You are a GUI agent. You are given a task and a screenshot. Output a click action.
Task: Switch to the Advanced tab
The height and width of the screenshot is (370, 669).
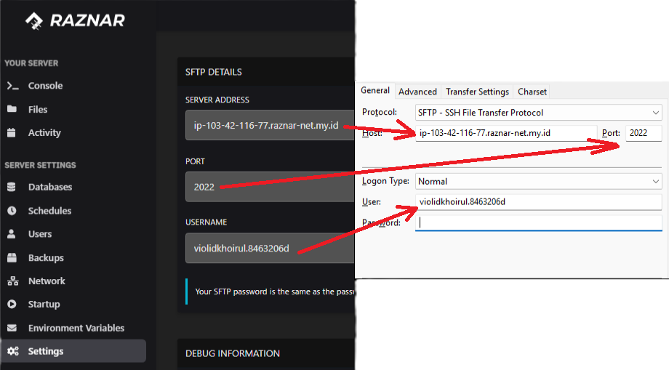[417, 92]
